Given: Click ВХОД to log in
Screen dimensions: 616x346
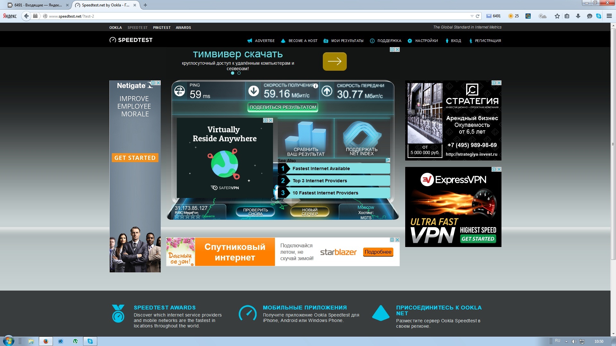Looking at the screenshot, I should (453, 41).
